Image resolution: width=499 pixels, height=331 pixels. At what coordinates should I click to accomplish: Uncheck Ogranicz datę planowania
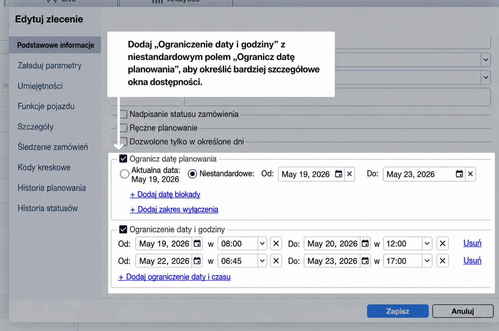coord(123,159)
